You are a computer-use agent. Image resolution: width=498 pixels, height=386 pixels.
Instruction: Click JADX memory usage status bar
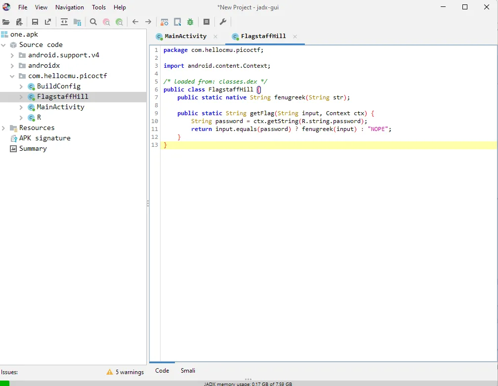click(248, 384)
